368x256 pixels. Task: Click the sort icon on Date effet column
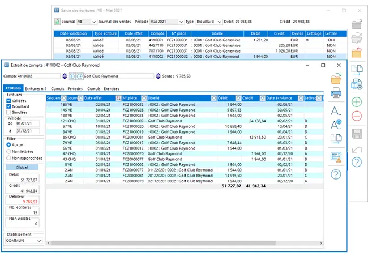click(118, 98)
